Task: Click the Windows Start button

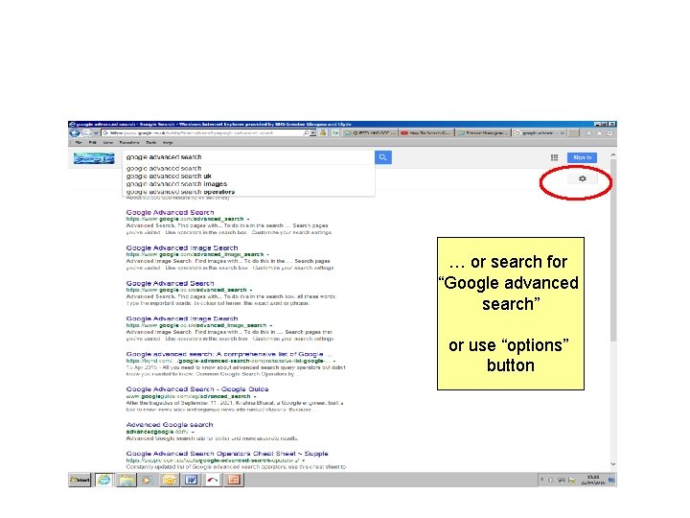Action: click(80, 480)
